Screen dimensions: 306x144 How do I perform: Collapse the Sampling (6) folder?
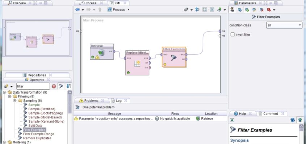(15, 101)
